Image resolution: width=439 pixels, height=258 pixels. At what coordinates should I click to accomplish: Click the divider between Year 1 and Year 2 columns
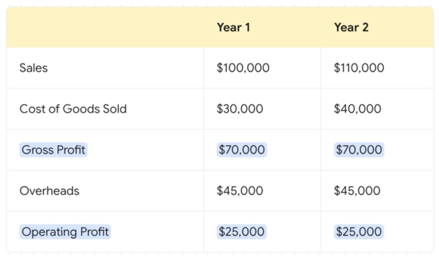pos(321,150)
